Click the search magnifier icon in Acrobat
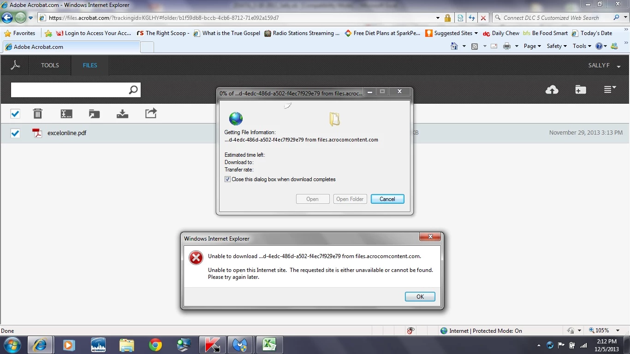The height and width of the screenshot is (354, 630). coord(133,90)
